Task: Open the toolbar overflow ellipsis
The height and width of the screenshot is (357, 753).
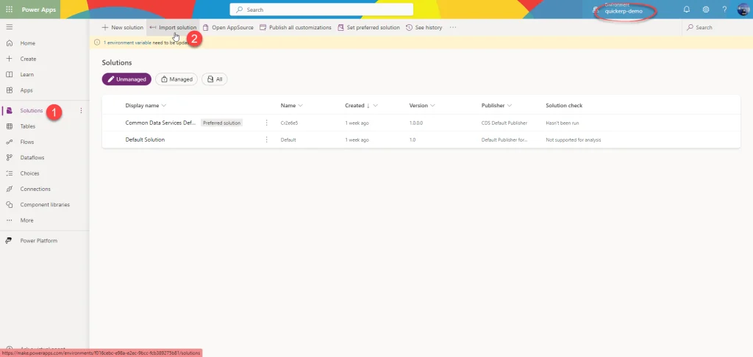Action: [453, 27]
